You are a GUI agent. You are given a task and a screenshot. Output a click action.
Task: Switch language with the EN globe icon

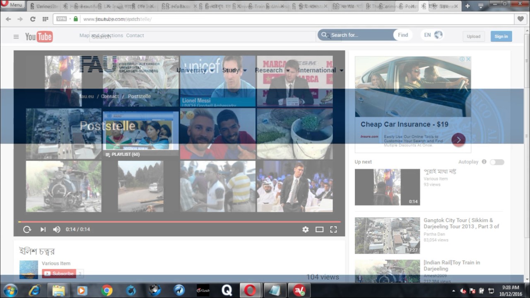point(433,35)
